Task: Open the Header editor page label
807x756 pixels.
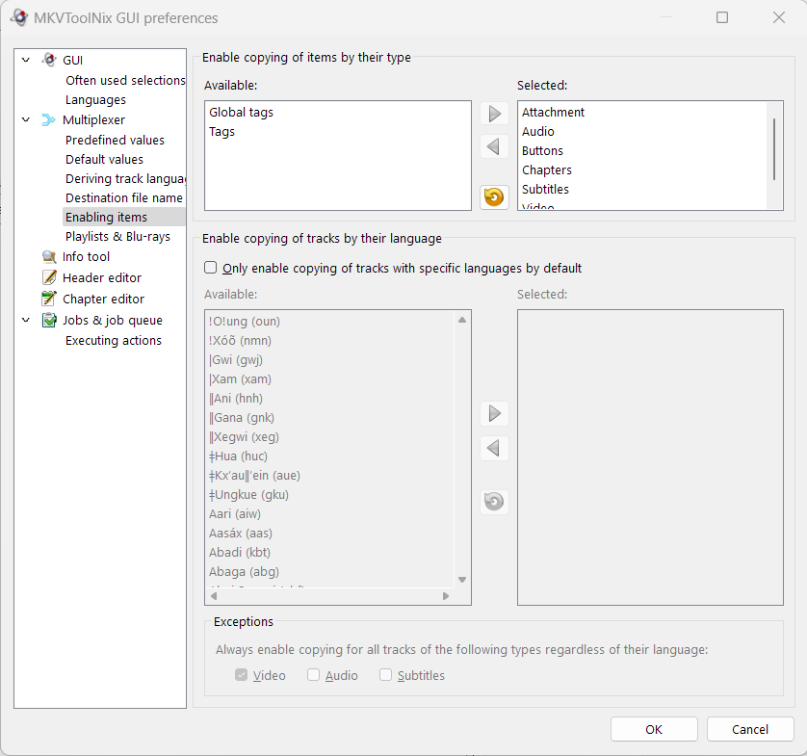Action: (102, 278)
